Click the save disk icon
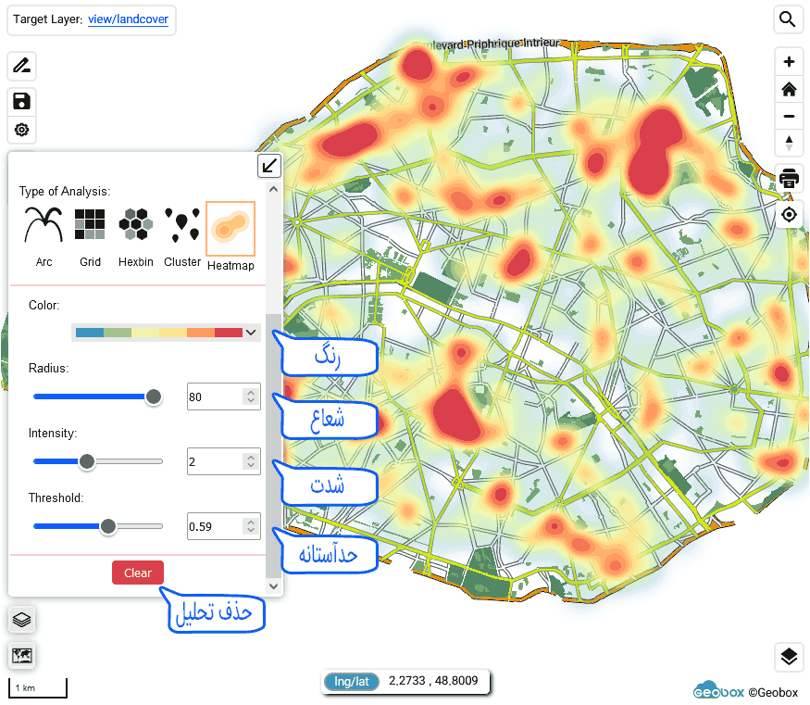Viewport: 810px width, 705px height. click(x=22, y=102)
